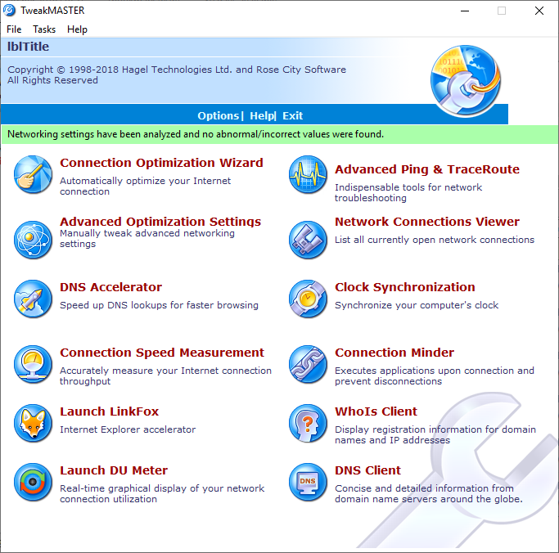Click the Exit link in blue bar

tap(292, 115)
